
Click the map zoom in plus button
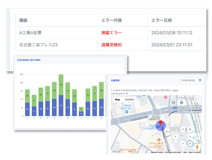pos(190,129)
